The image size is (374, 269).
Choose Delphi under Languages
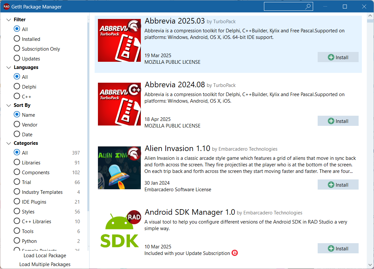tap(17, 87)
